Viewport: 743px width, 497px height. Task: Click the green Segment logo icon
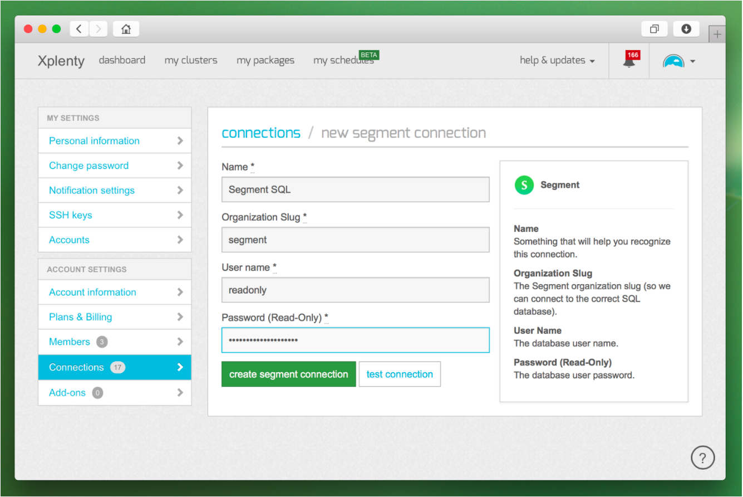coord(524,185)
